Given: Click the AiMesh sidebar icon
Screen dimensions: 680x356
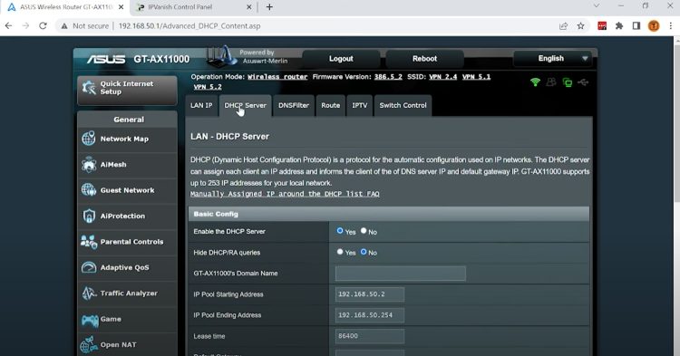Looking at the screenshot, I should pyautogui.click(x=89, y=165).
